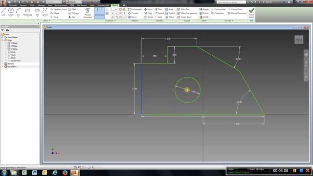Screen dimensions: 313x176
Task: Click Make Components in Layout panel
Action: (x=187, y=13)
